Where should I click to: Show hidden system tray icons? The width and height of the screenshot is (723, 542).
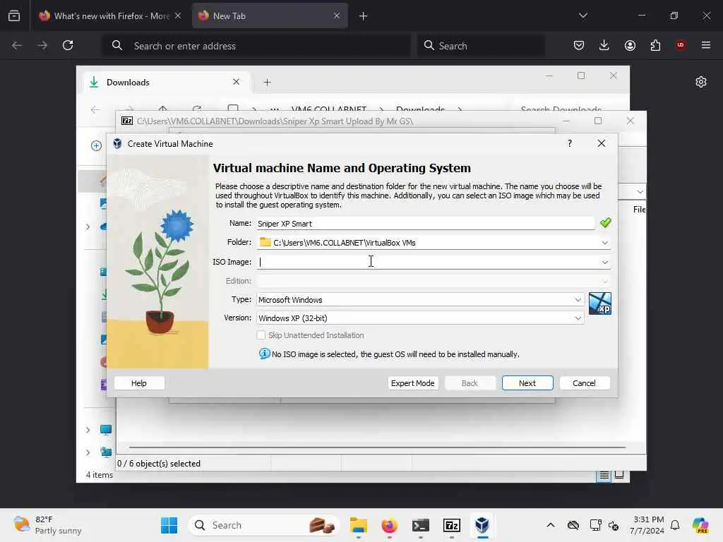[x=551, y=525]
